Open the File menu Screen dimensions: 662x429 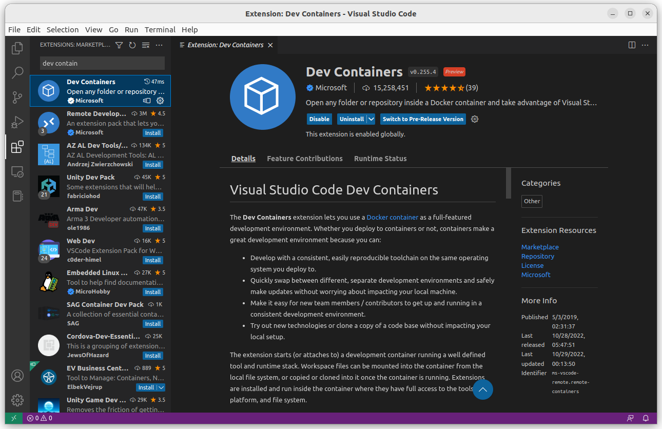pos(14,30)
